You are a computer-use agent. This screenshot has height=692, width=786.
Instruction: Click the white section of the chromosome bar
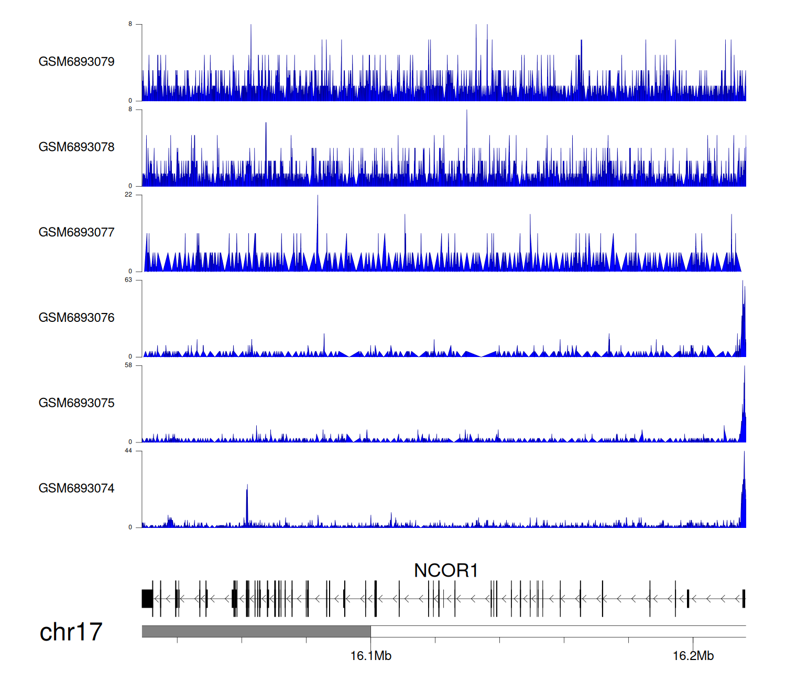558,631
